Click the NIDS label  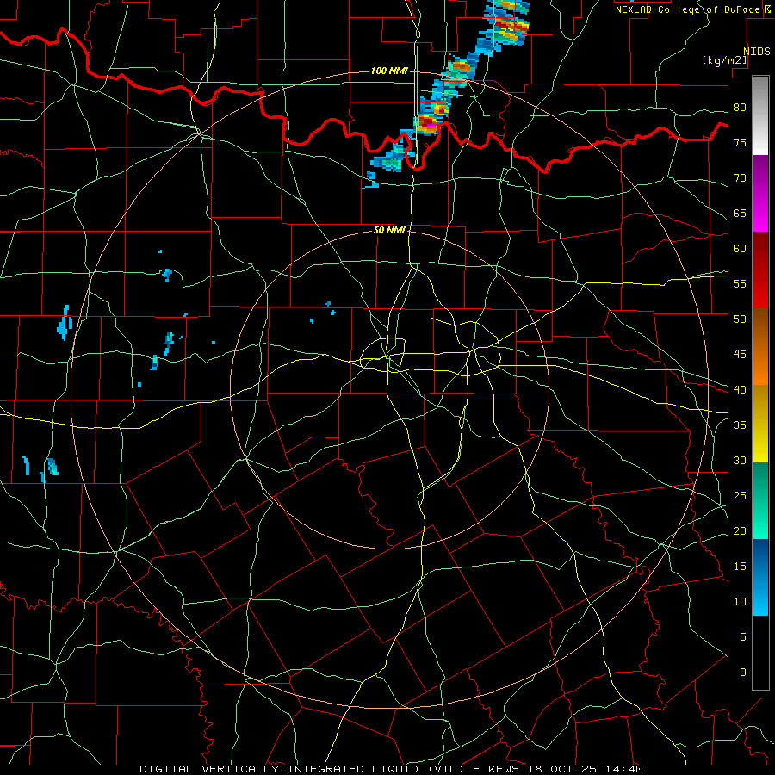point(757,52)
